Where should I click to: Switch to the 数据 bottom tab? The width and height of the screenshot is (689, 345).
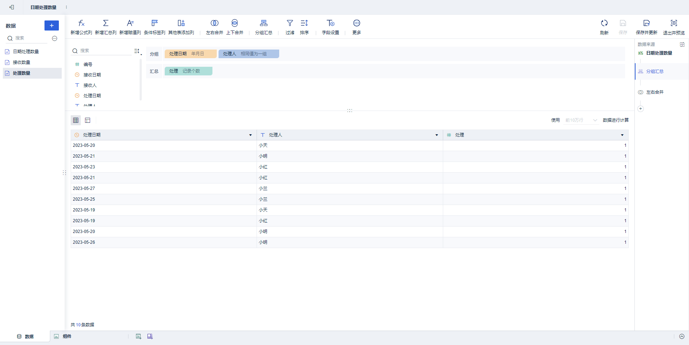coord(25,336)
